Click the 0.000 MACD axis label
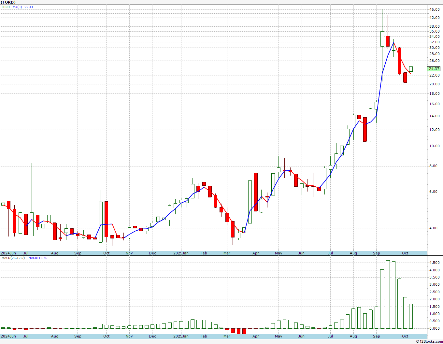The height and width of the screenshot is (344, 443). (434, 328)
